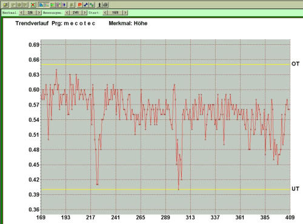Click the grey printer icon
The image size is (303, 224).
click(x=105, y=5)
